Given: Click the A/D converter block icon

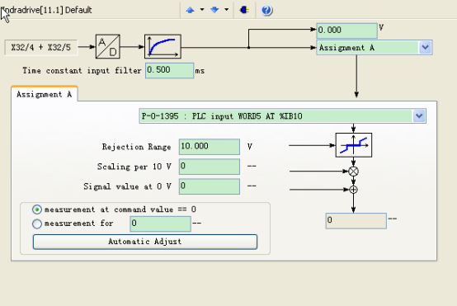Looking at the screenshot, I should pos(108,47).
